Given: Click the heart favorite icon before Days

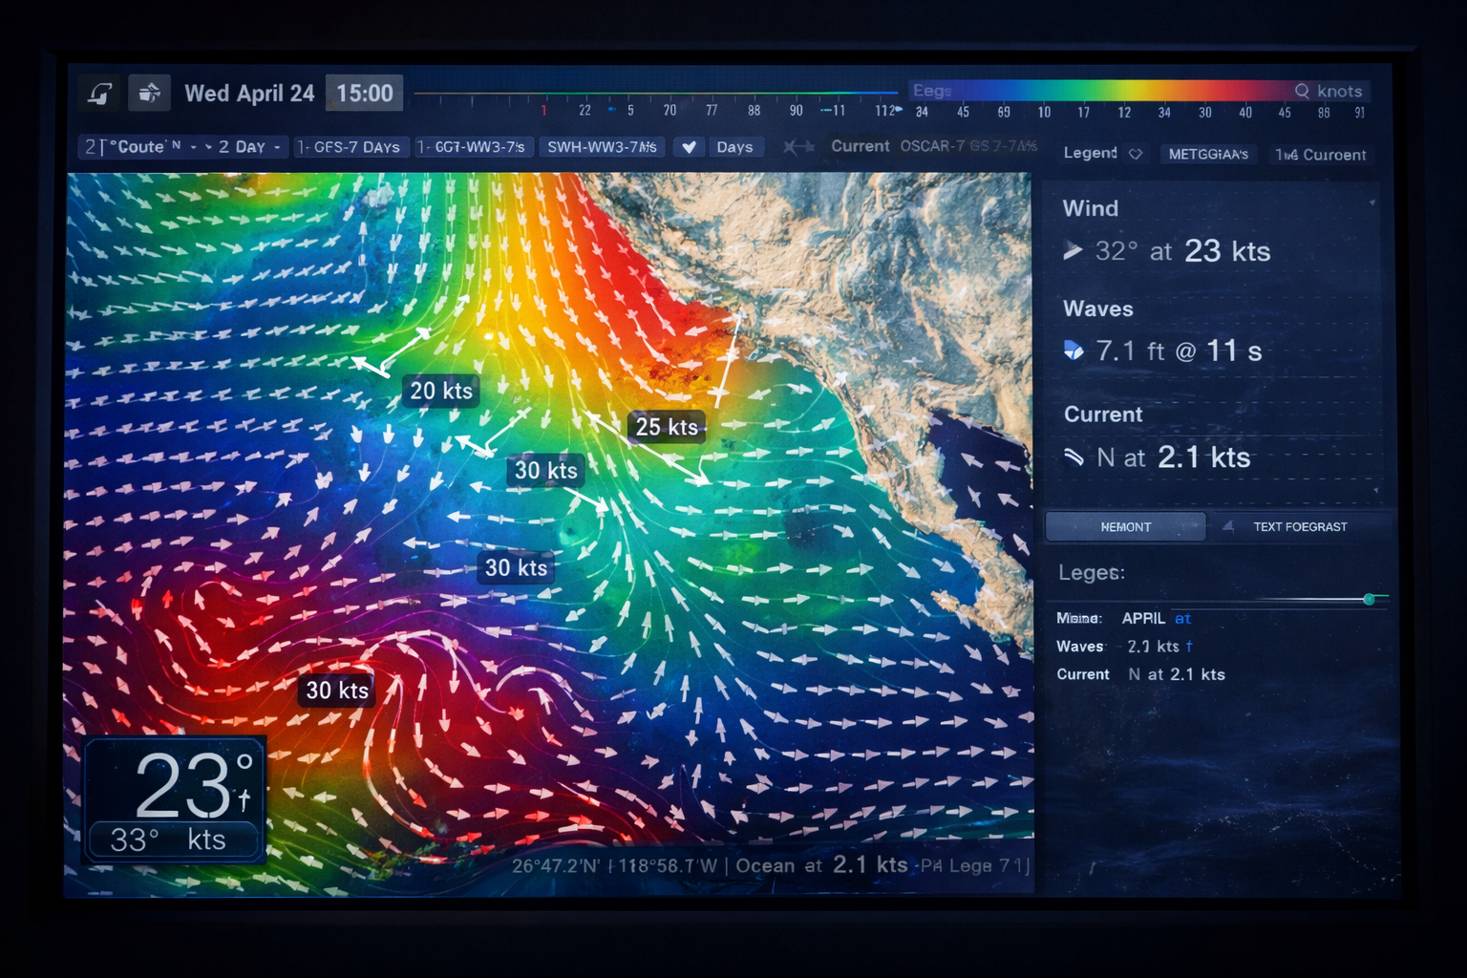Looking at the screenshot, I should 689,147.
